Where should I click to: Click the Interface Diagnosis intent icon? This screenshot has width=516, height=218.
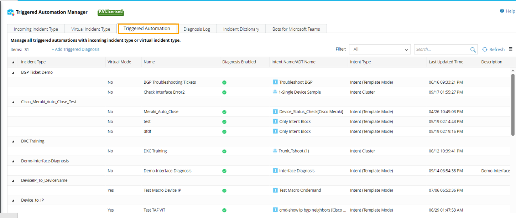click(x=275, y=171)
